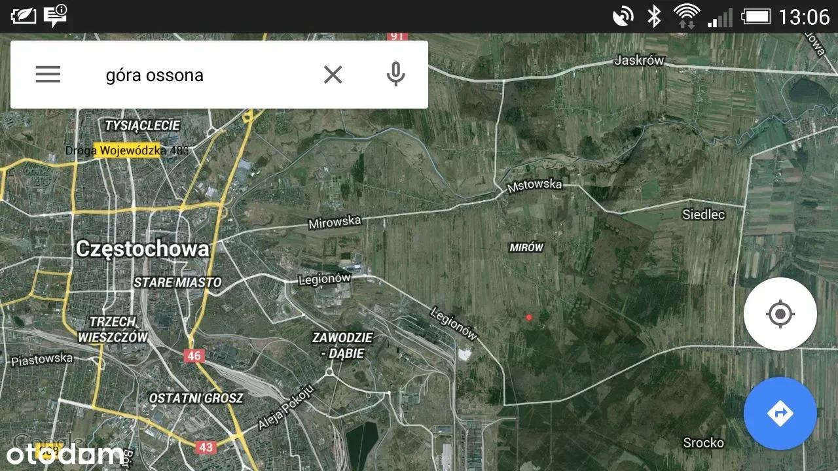Viewport: 838px width, 471px height.
Task: Open the hamburger menu in search bar
Action: click(48, 75)
